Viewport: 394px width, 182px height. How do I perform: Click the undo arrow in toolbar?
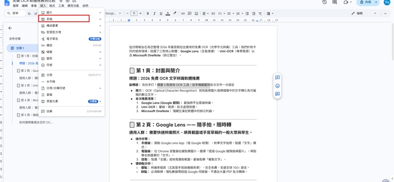29,14
